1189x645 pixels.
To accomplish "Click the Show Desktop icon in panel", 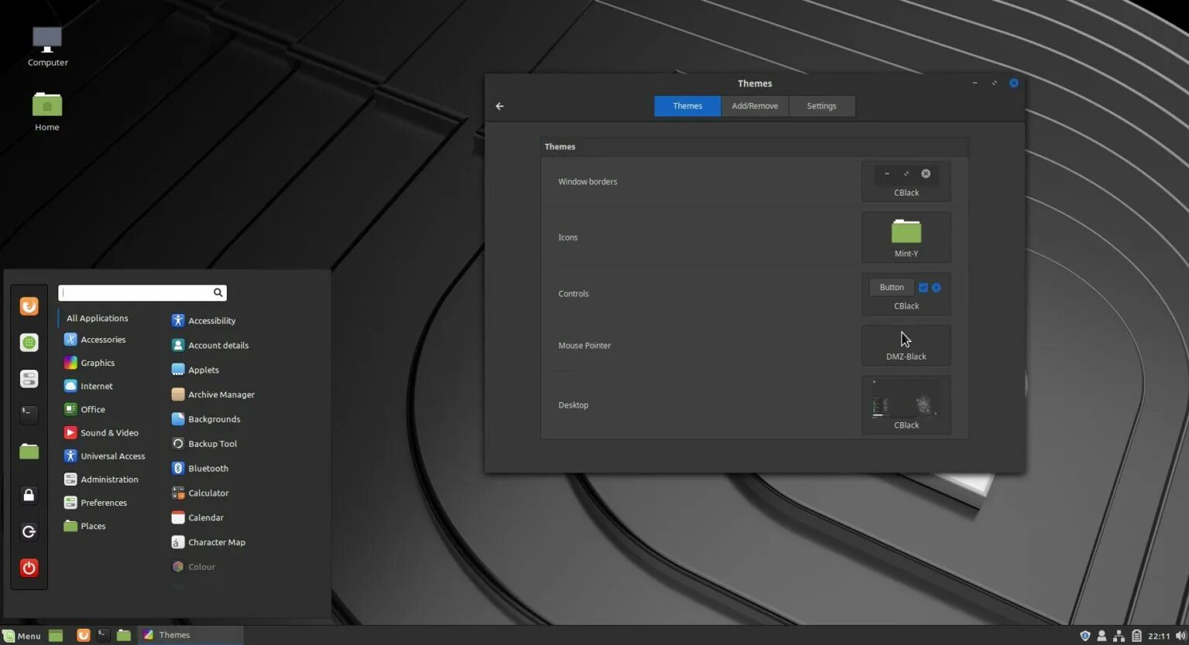I will tap(56, 635).
